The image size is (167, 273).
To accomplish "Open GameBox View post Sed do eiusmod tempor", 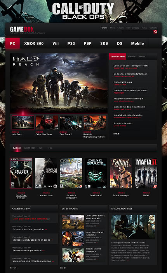I will pos(28,250).
